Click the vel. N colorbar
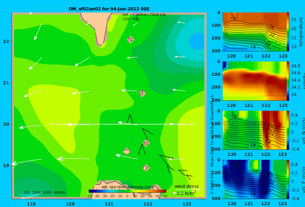The image size is (305, 207). coord(288,130)
